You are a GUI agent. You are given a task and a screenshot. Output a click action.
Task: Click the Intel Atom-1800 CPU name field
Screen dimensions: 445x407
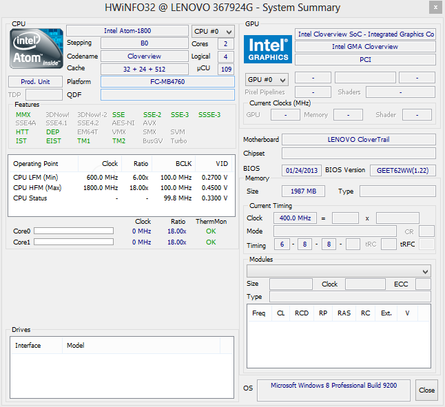127,31
